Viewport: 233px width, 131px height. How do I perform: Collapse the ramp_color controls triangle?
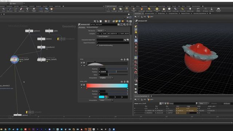pyautogui.click(x=82, y=88)
